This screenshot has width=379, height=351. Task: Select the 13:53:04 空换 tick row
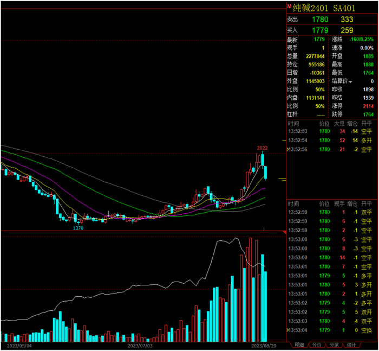point(330,330)
